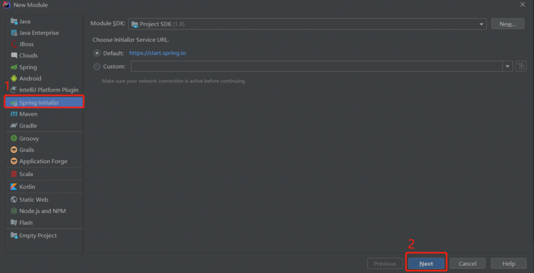The height and width of the screenshot is (273, 534).
Task: Select the Default service URL radio button
Action: click(97, 53)
